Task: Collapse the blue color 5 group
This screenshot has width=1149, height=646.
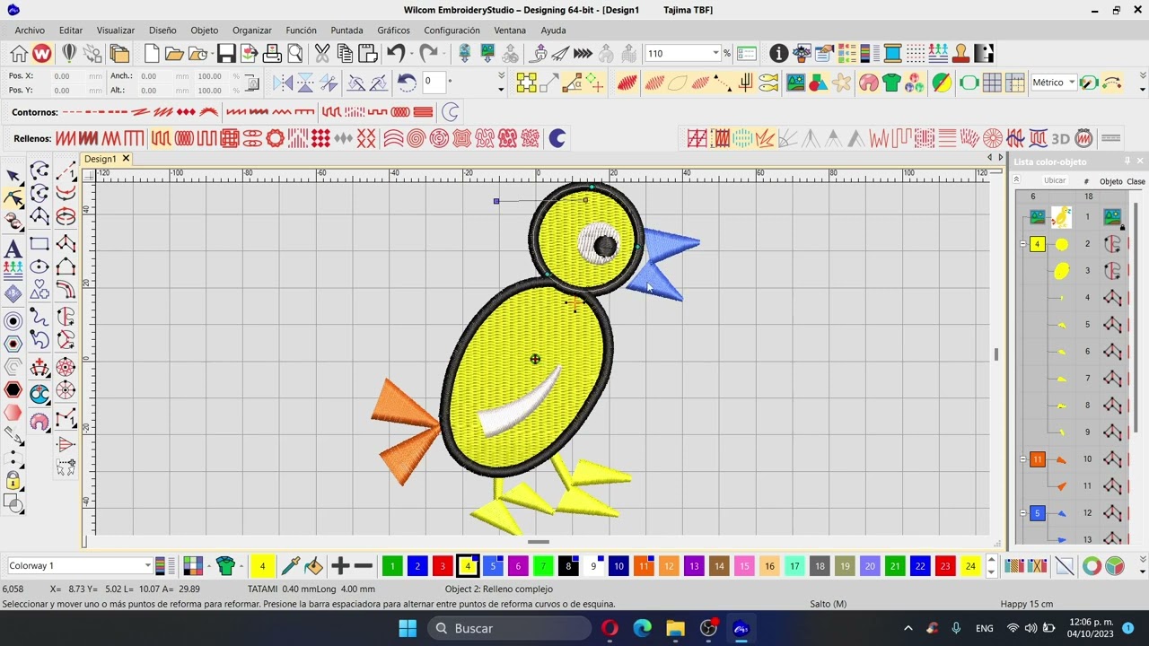Action: click(1022, 513)
